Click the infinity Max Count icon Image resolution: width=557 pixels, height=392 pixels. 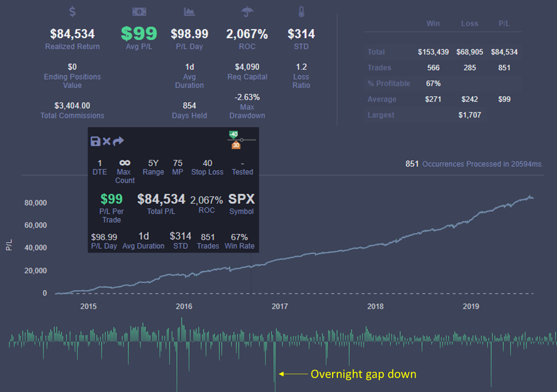[x=125, y=163]
